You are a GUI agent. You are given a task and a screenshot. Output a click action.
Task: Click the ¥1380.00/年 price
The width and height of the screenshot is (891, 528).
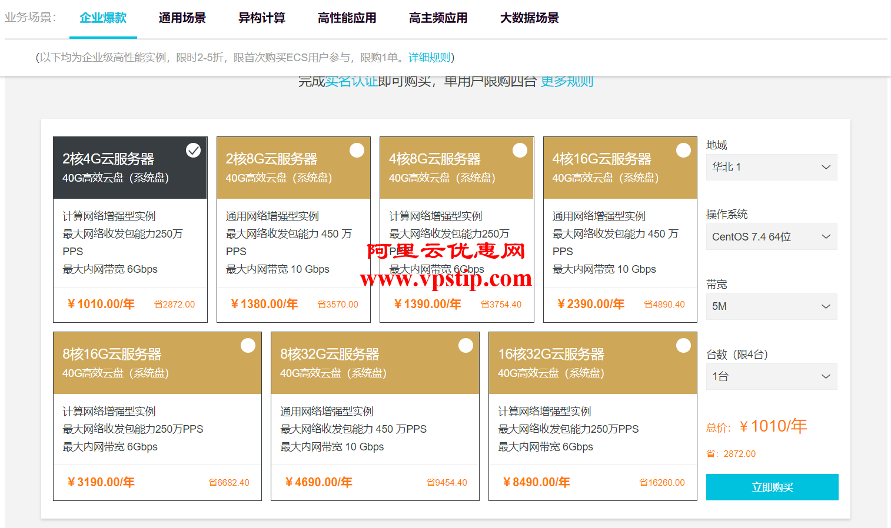tap(264, 304)
